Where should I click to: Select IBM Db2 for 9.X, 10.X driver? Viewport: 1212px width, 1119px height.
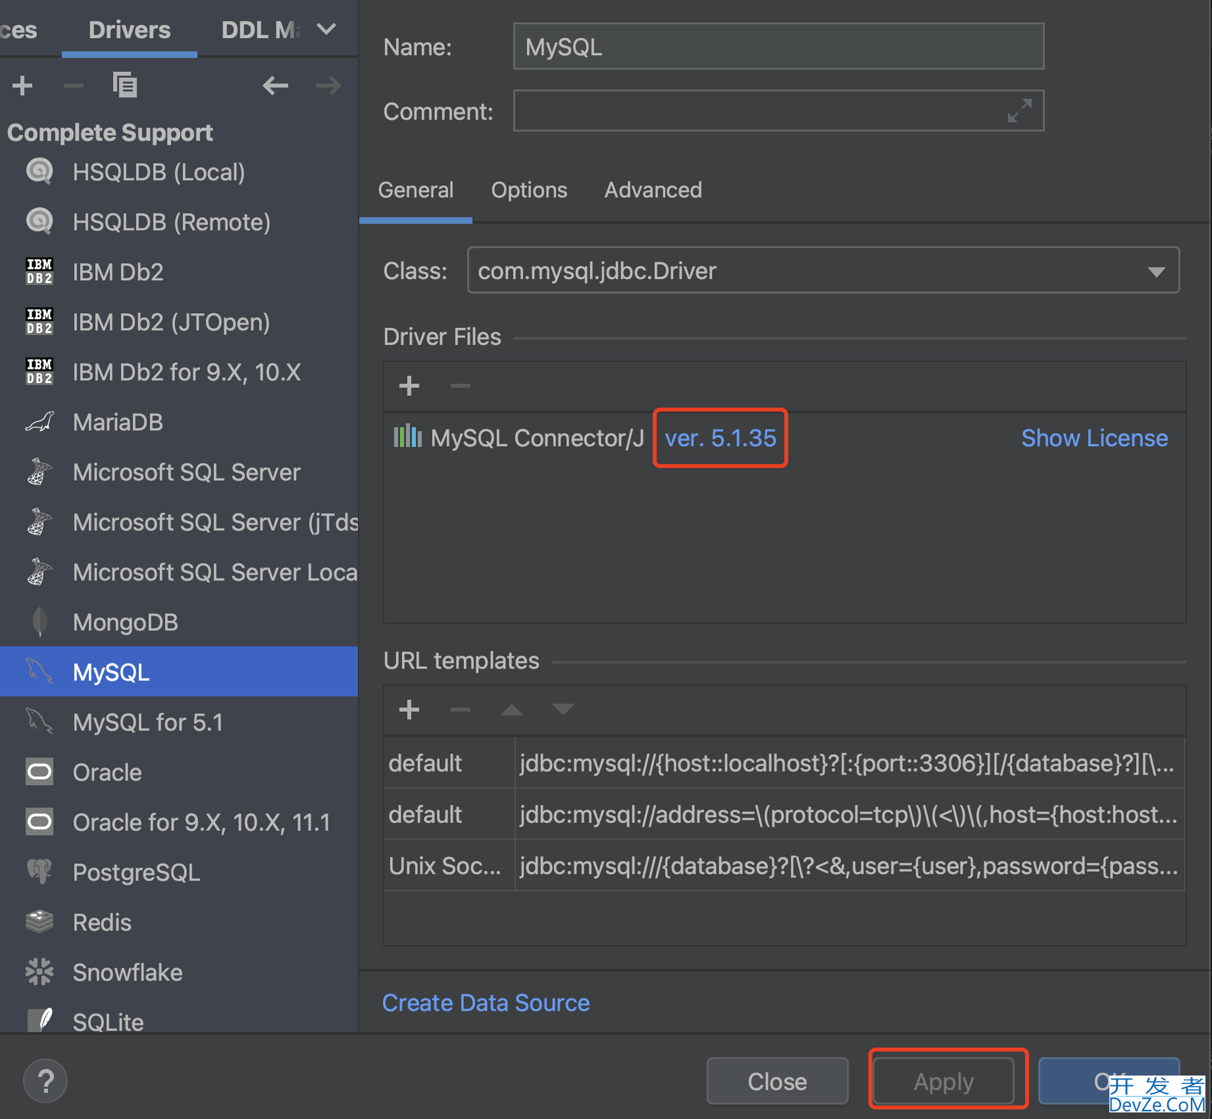[x=179, y=372]
